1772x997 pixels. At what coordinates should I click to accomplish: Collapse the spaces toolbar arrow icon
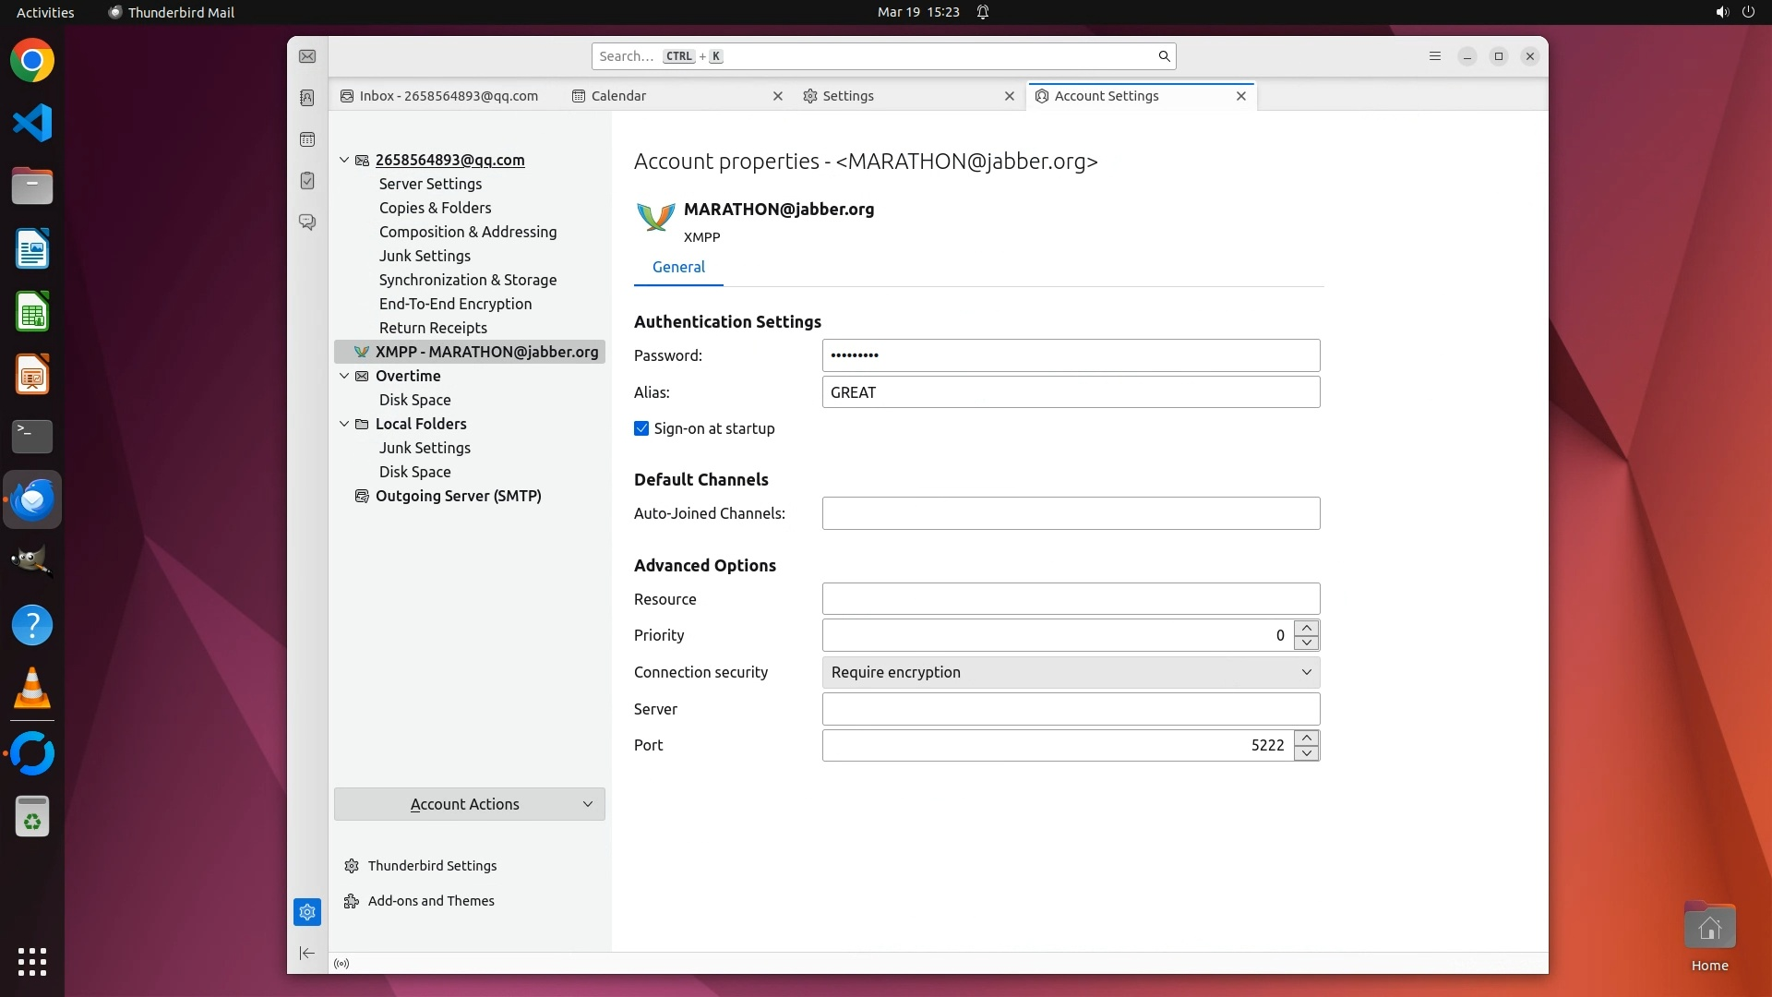[x=307, y=953]
